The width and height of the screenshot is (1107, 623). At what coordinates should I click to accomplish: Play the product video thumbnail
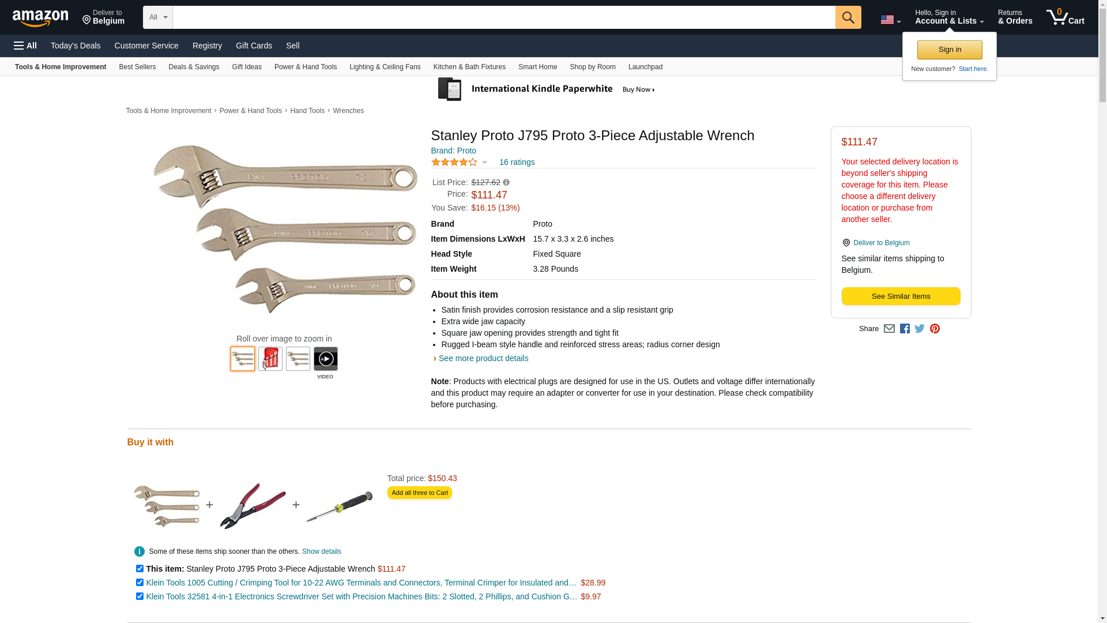(x=325, y=359)
